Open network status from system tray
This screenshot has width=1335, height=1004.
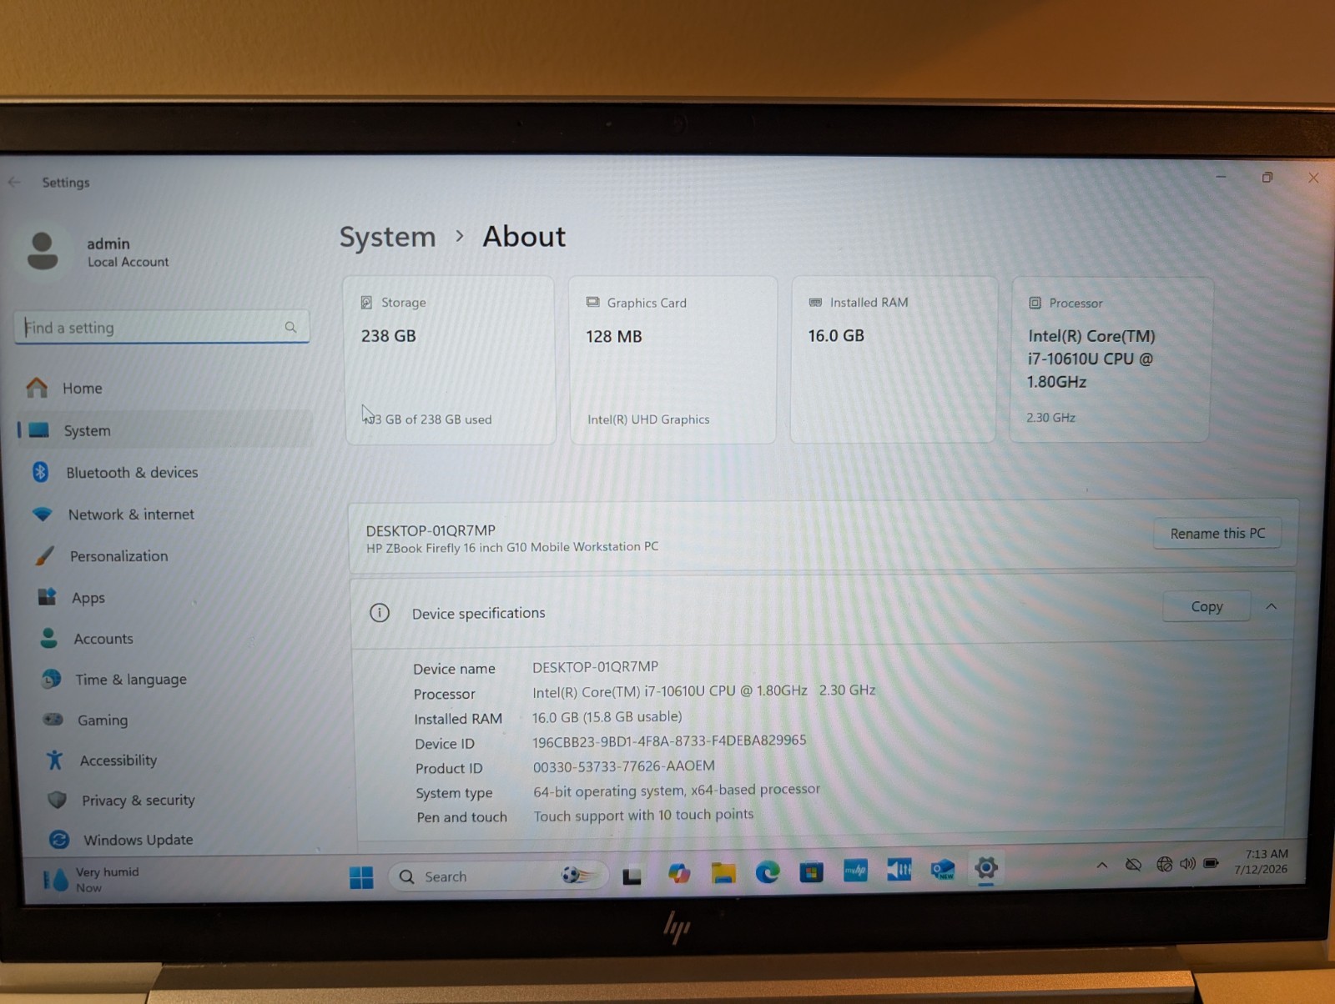click(x=1164, y=864)
